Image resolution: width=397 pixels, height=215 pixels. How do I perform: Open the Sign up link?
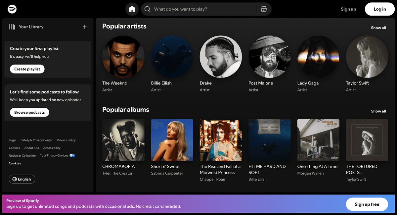pyautogui.click(x=348, y=9)
